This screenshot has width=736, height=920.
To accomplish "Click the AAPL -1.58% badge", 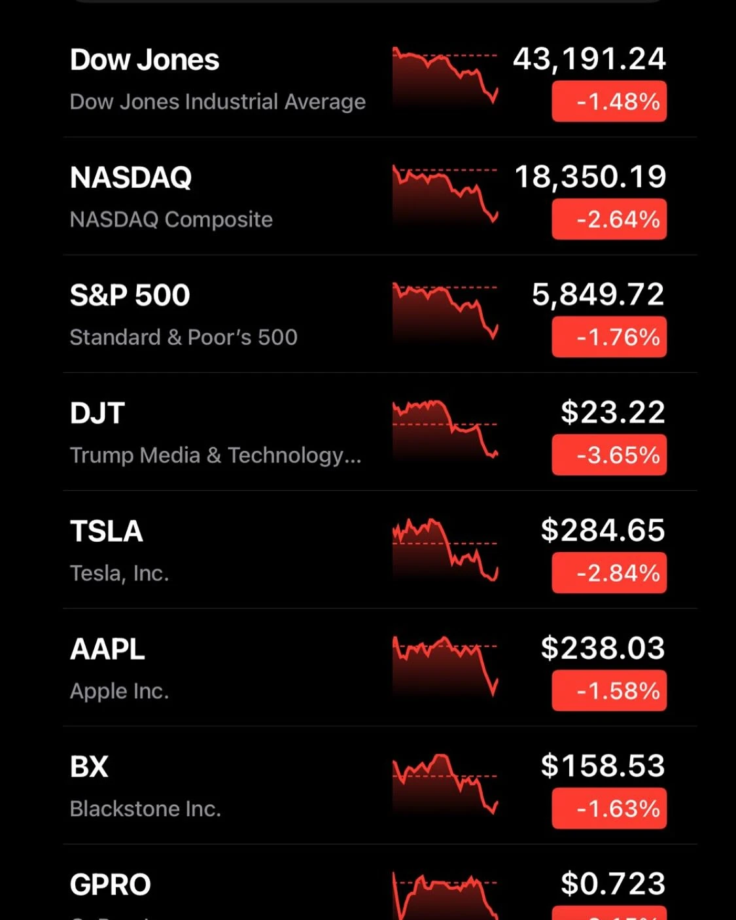I will (x=608, y=690).
